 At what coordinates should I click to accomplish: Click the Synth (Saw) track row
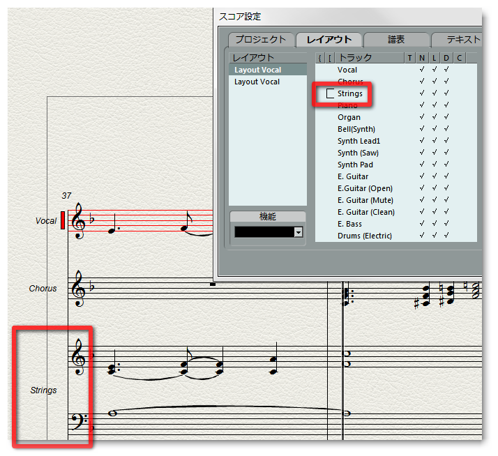pyautogui.click(x=396, y=153)
